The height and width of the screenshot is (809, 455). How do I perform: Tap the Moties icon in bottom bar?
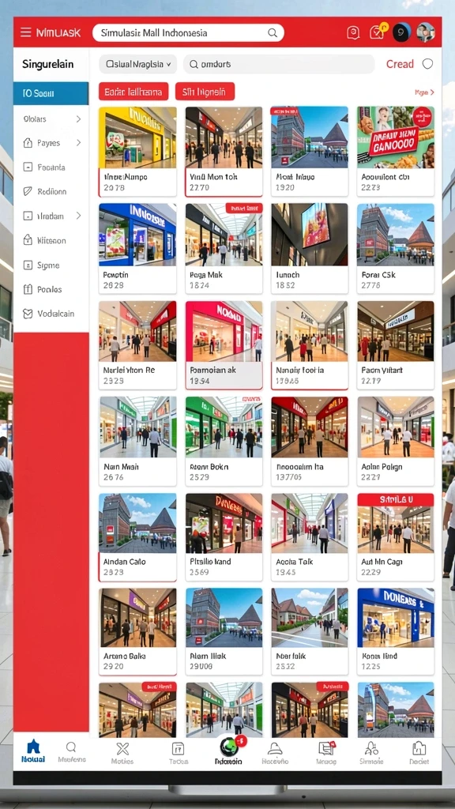[x=122, y=749]
